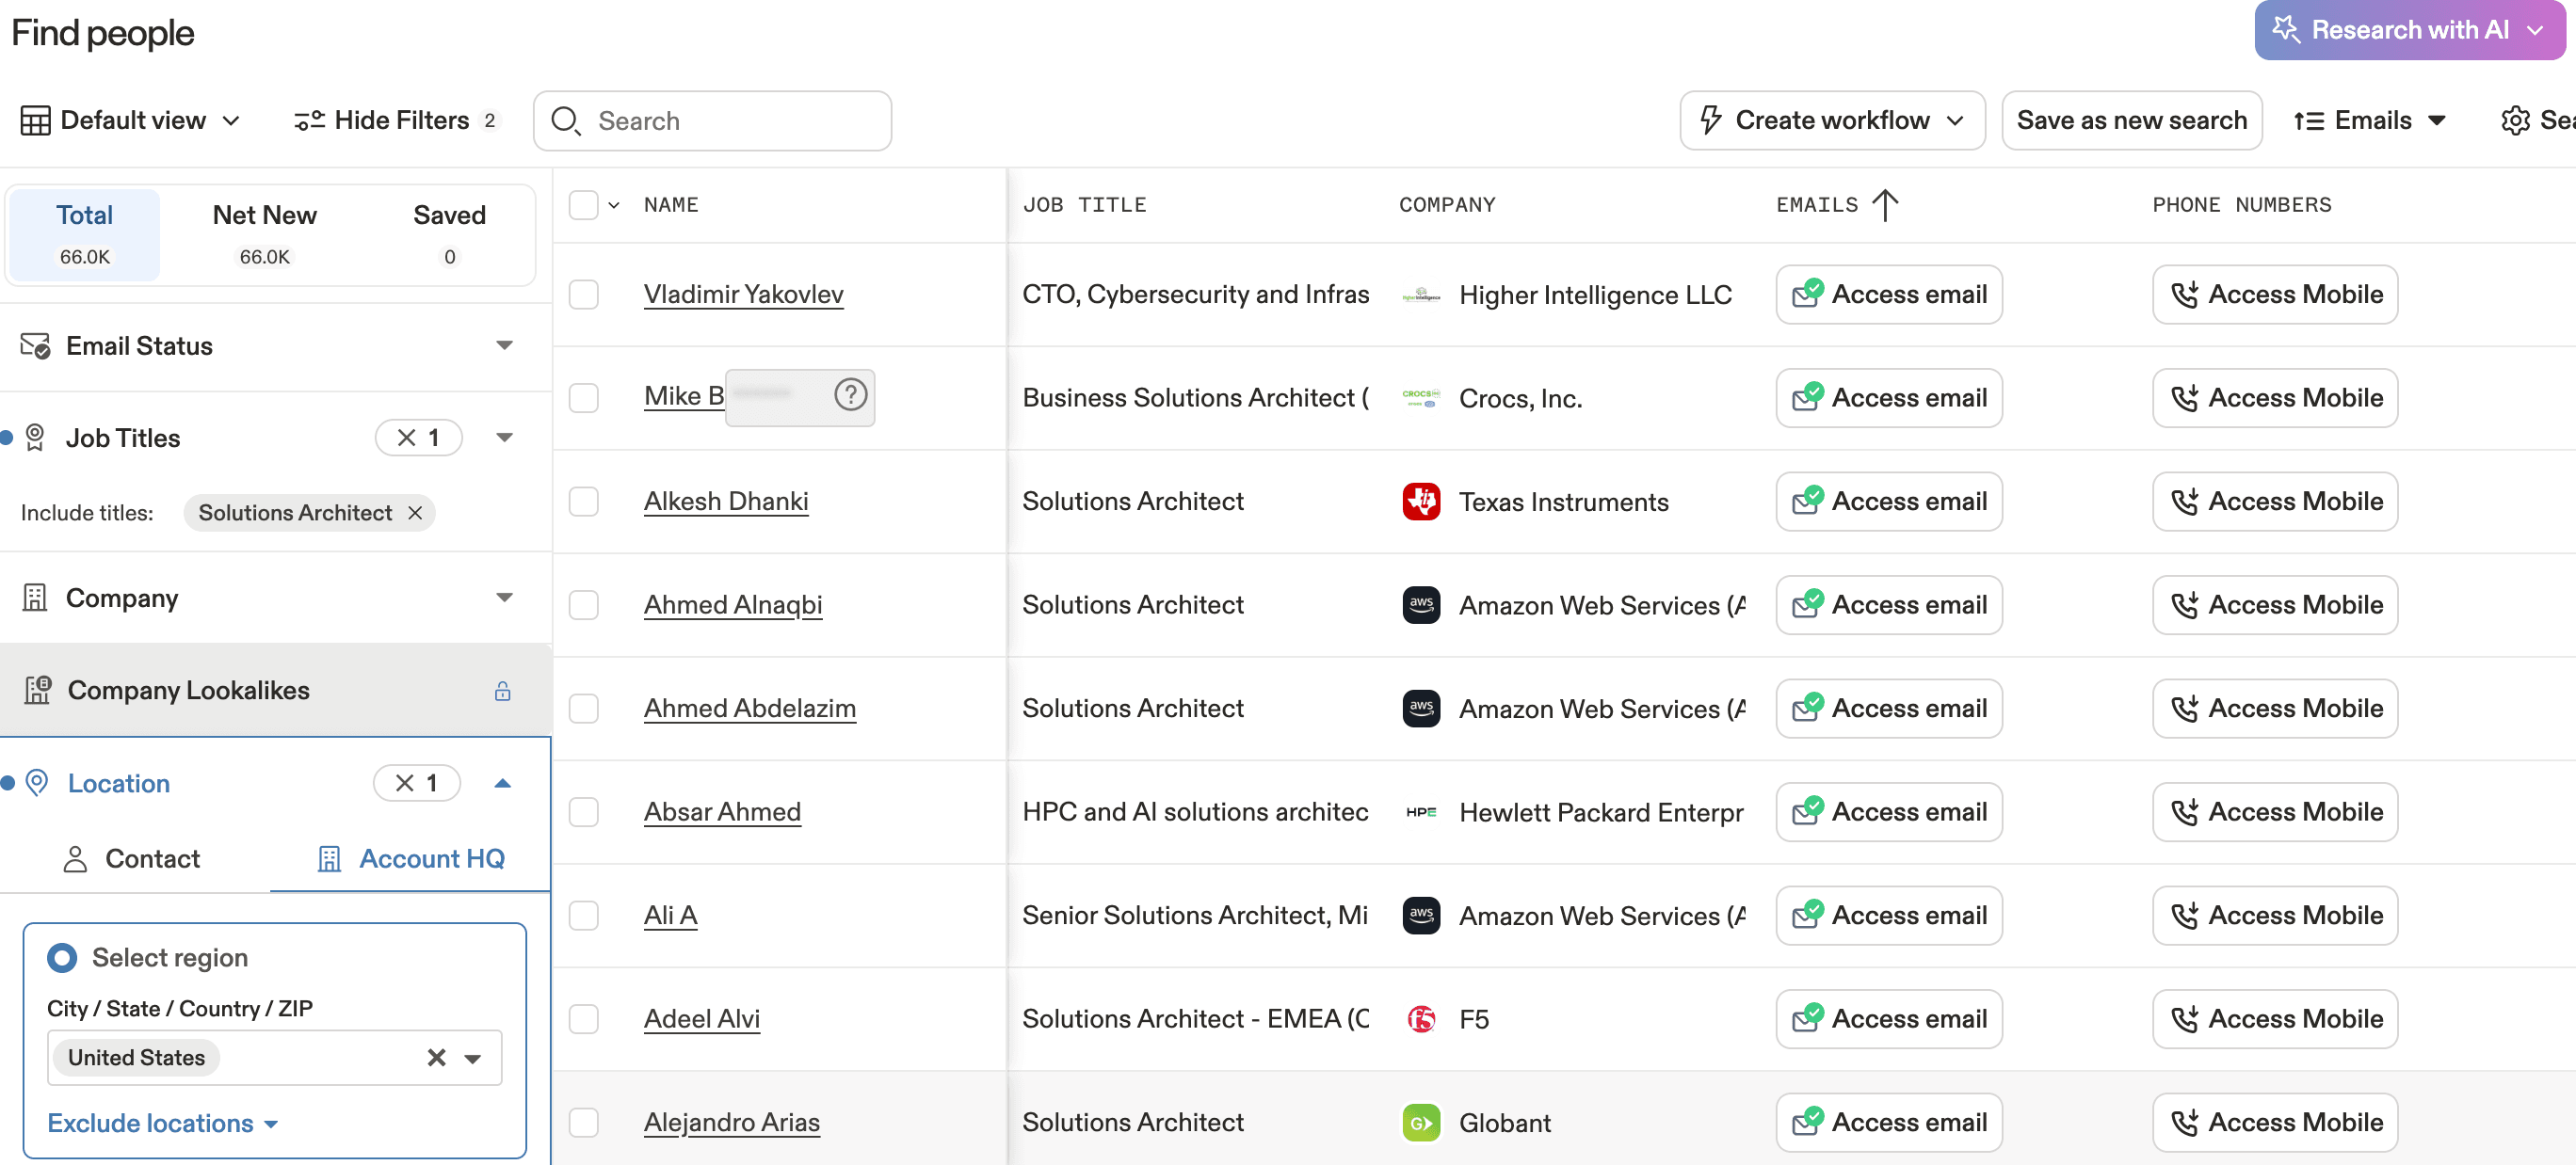Select the checkbox in the table header

coord(584,204)
